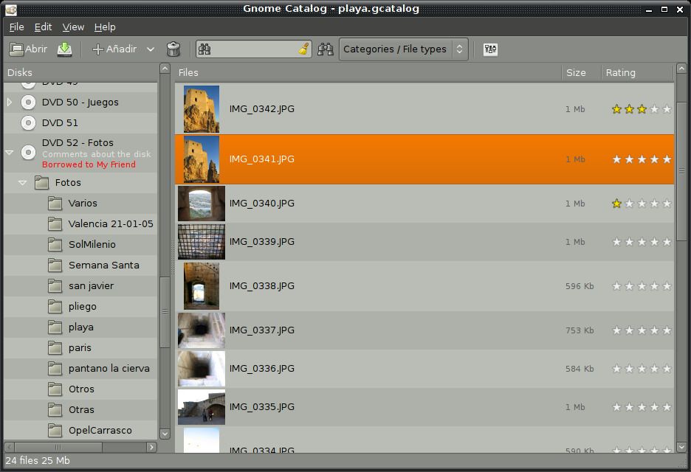
Task: Click the playa folder icon
Action: point(55,327)
